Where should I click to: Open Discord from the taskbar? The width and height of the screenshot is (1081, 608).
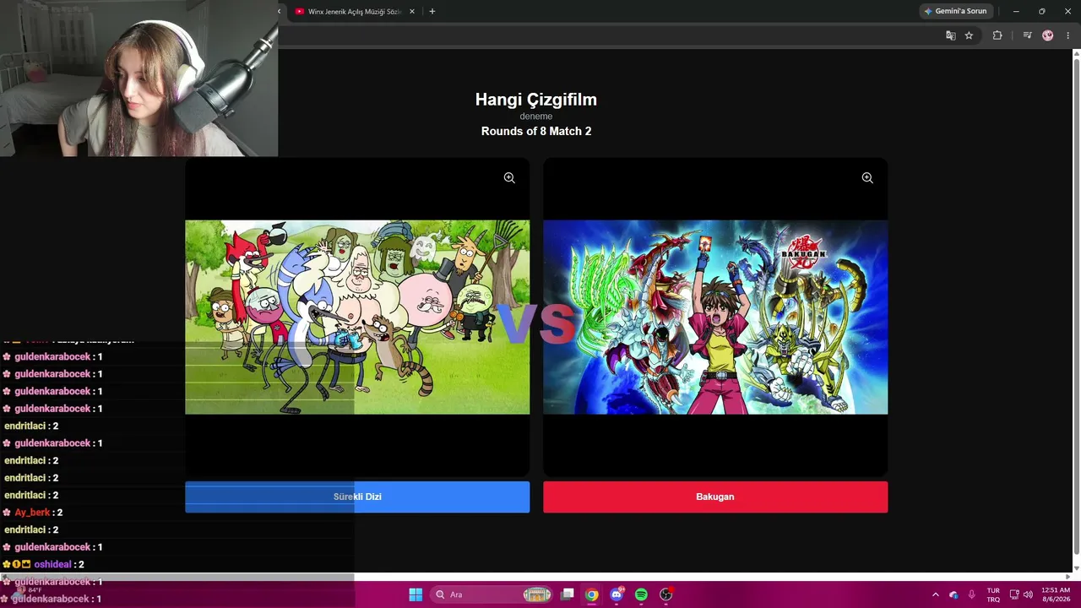tap(617, 594)
